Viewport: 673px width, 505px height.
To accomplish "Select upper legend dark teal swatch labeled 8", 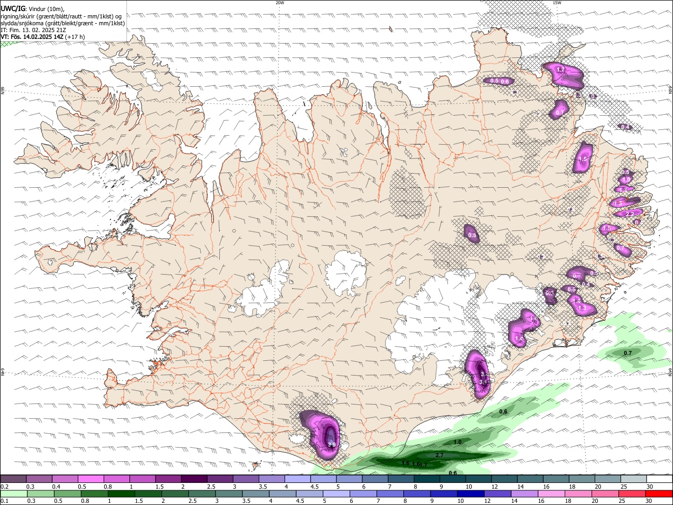I will [427, 479].
